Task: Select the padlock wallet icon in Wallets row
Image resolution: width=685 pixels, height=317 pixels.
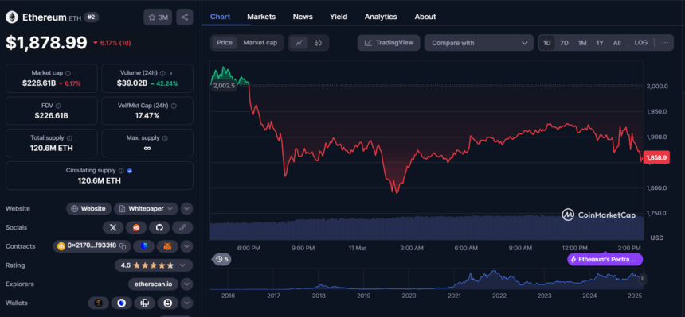Action: pos(168,303)
